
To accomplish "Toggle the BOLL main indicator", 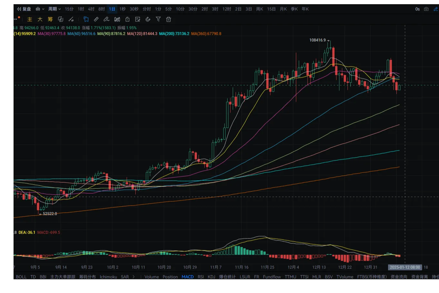I will click(21, 277).
